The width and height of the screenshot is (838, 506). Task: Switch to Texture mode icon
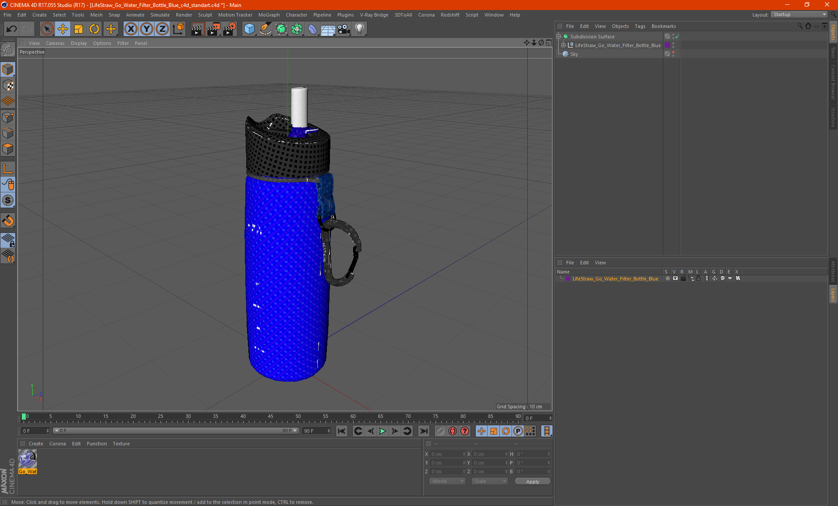coord(8,85)
